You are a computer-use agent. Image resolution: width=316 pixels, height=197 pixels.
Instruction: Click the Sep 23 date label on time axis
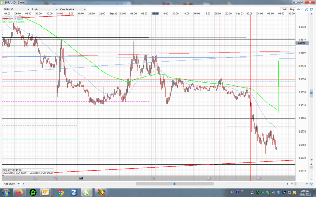[x=240, y=14]
